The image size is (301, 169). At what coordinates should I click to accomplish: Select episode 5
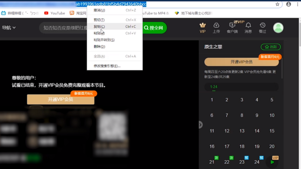coord(272,100)
